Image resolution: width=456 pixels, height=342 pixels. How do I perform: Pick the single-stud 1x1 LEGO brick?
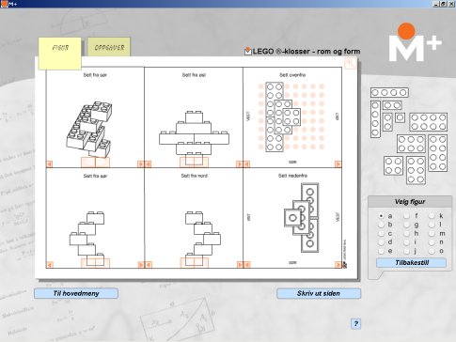pyautogui.click(x=400, y=117)
